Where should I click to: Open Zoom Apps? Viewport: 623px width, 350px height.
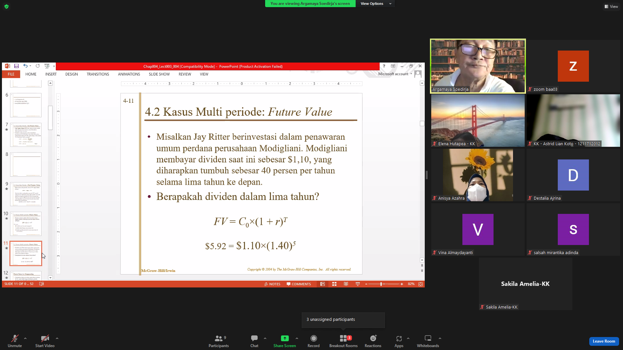pos(399,341)
